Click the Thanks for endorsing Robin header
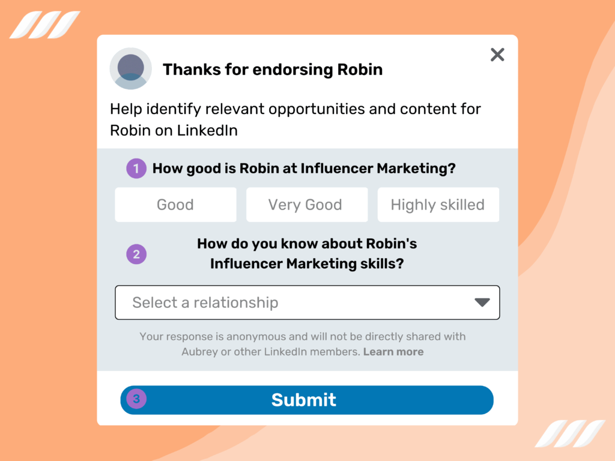 click(272, 69)
